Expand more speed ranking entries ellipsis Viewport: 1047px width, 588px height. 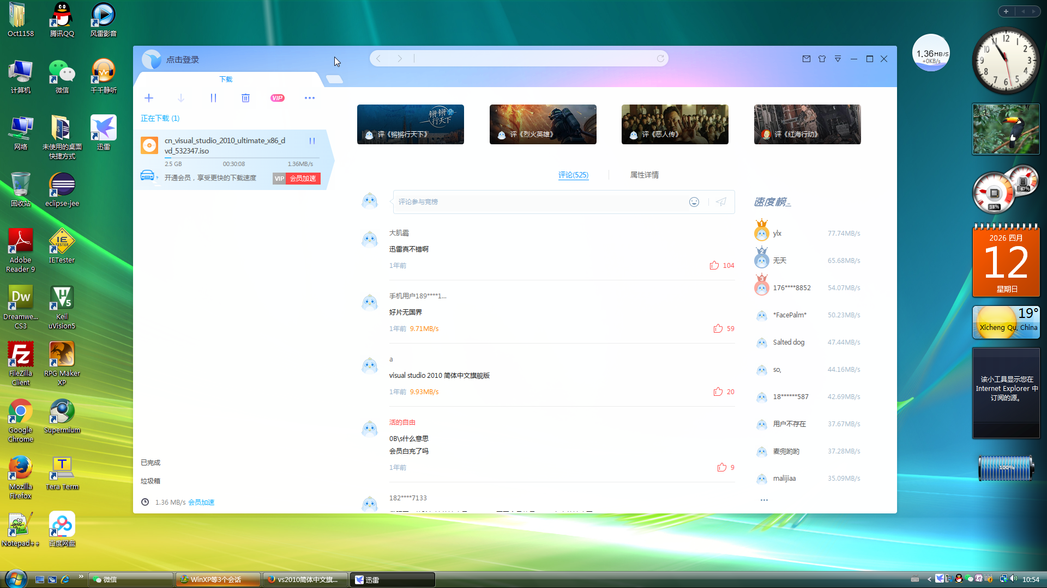tap(764, 500)
